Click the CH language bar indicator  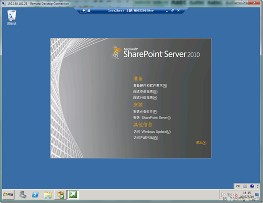pyautogui.click(x=238, y=186)
